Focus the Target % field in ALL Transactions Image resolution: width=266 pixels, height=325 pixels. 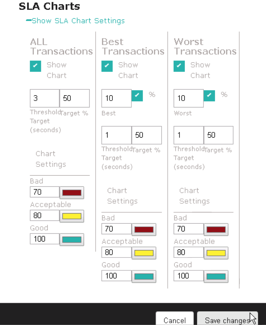click(75, 98)
